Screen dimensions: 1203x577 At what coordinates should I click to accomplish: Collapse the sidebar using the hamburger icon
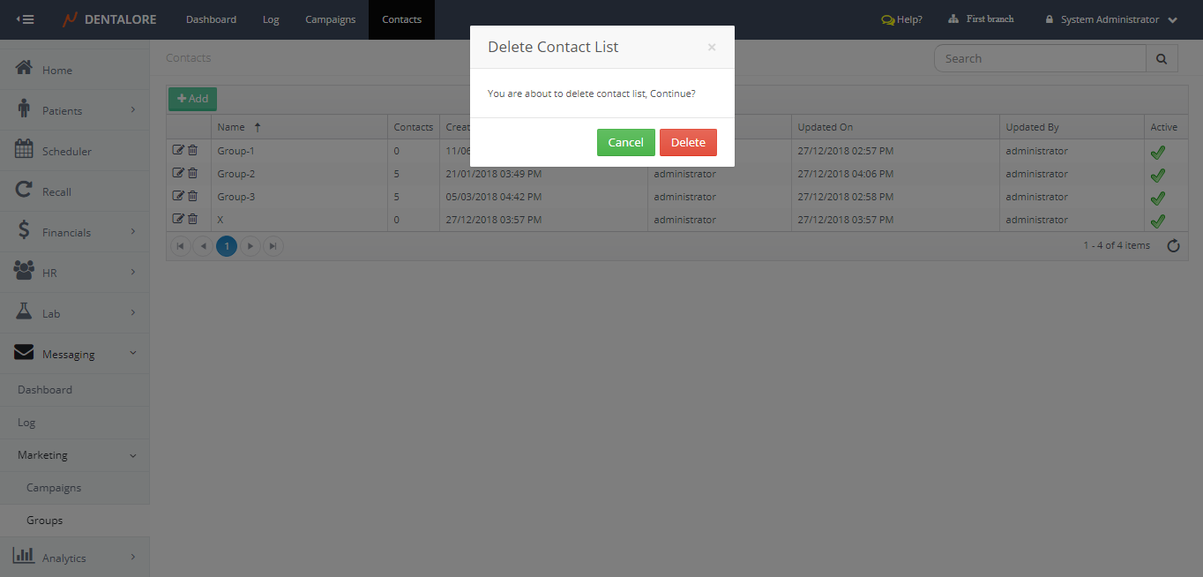pos(26,19)
